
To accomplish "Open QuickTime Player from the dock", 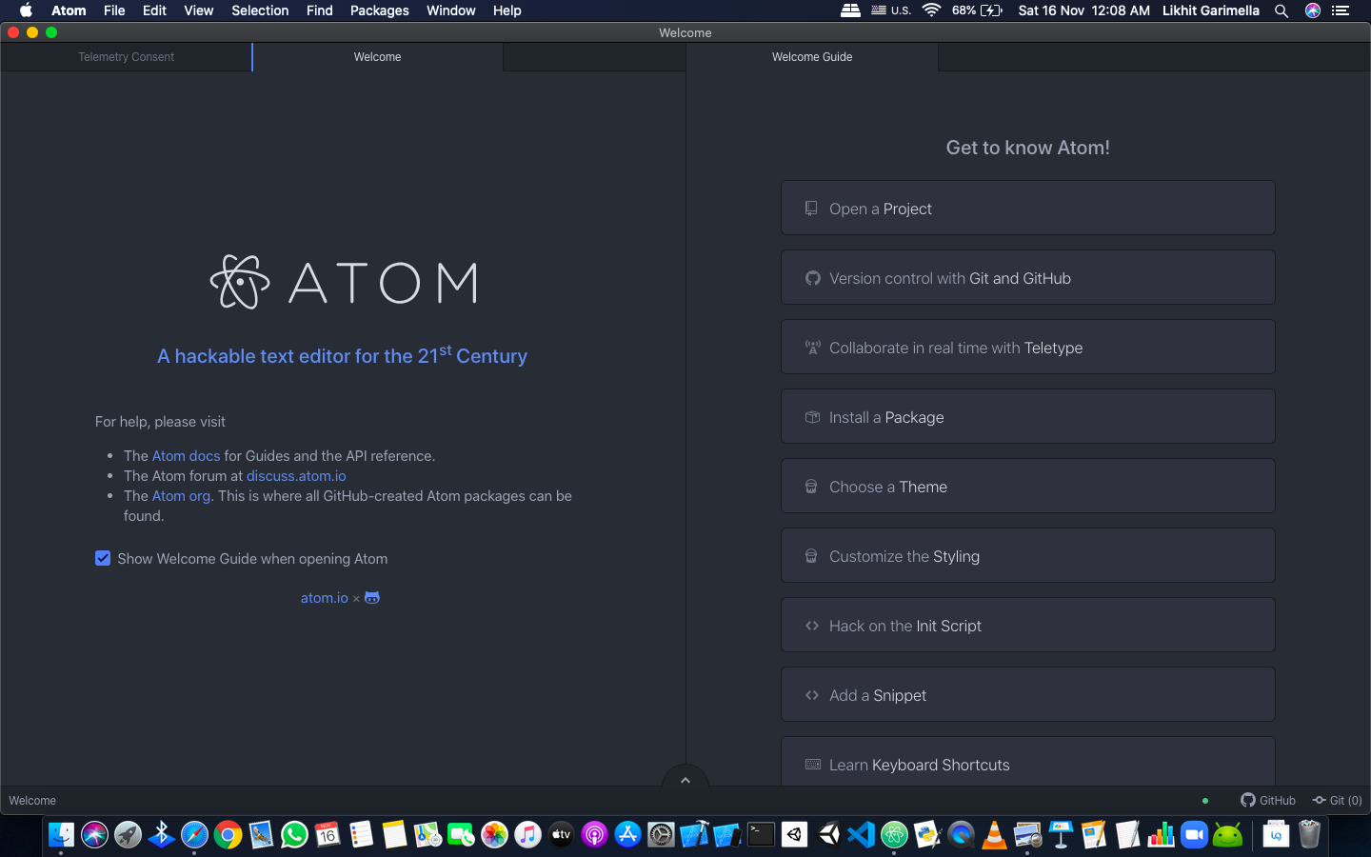I will (x=961, y=835).
